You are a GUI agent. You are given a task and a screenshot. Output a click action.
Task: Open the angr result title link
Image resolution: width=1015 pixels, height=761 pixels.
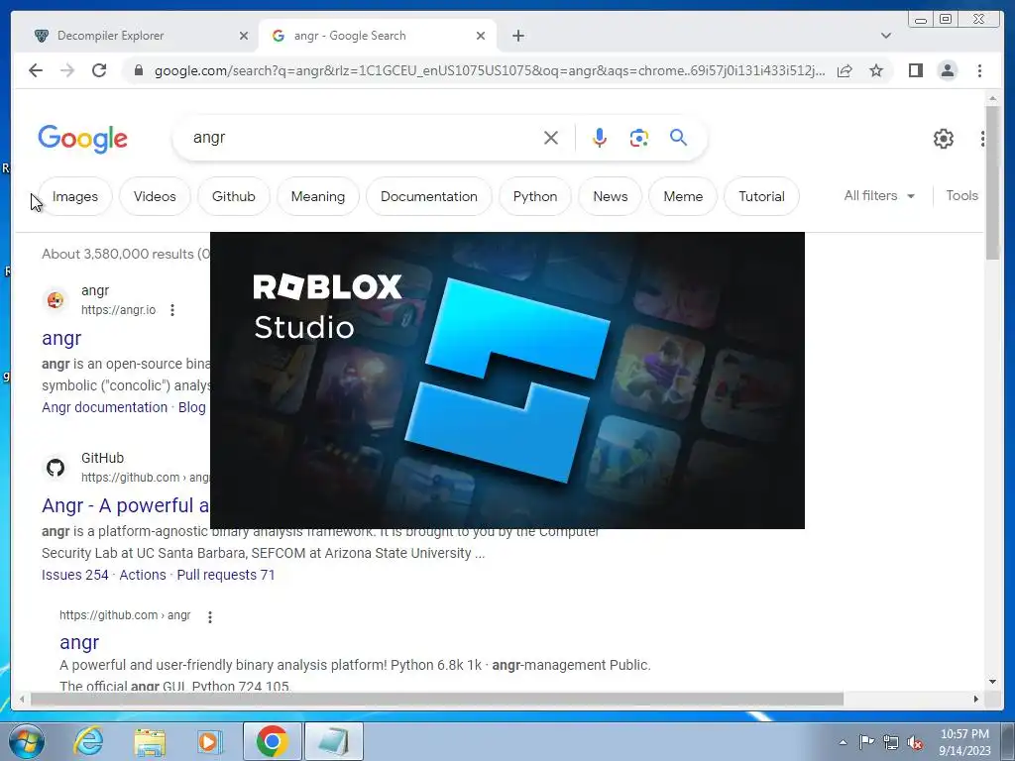[61, 338]
